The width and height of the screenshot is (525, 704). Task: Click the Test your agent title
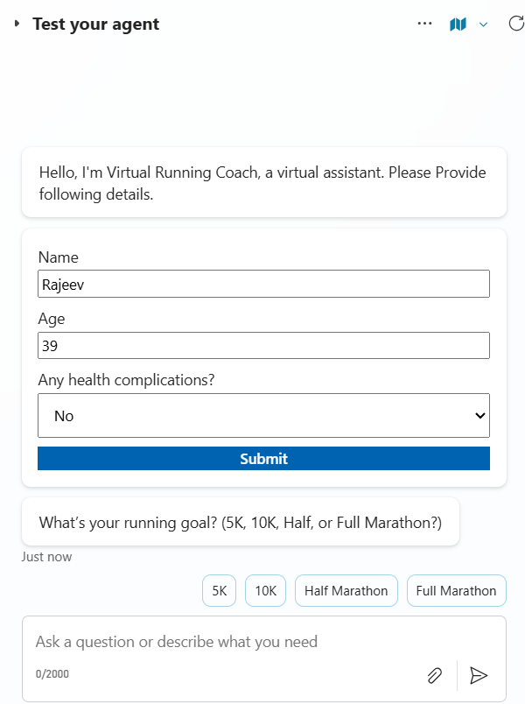[x=96, y=24]
